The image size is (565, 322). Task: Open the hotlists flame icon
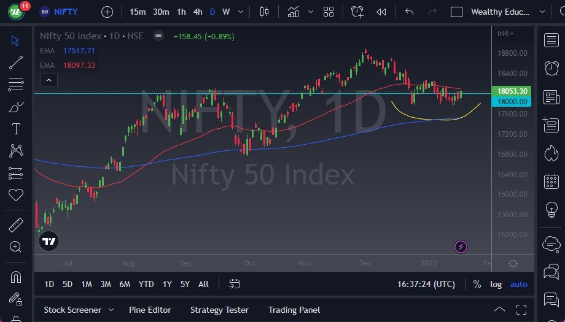tap(551, 153)
